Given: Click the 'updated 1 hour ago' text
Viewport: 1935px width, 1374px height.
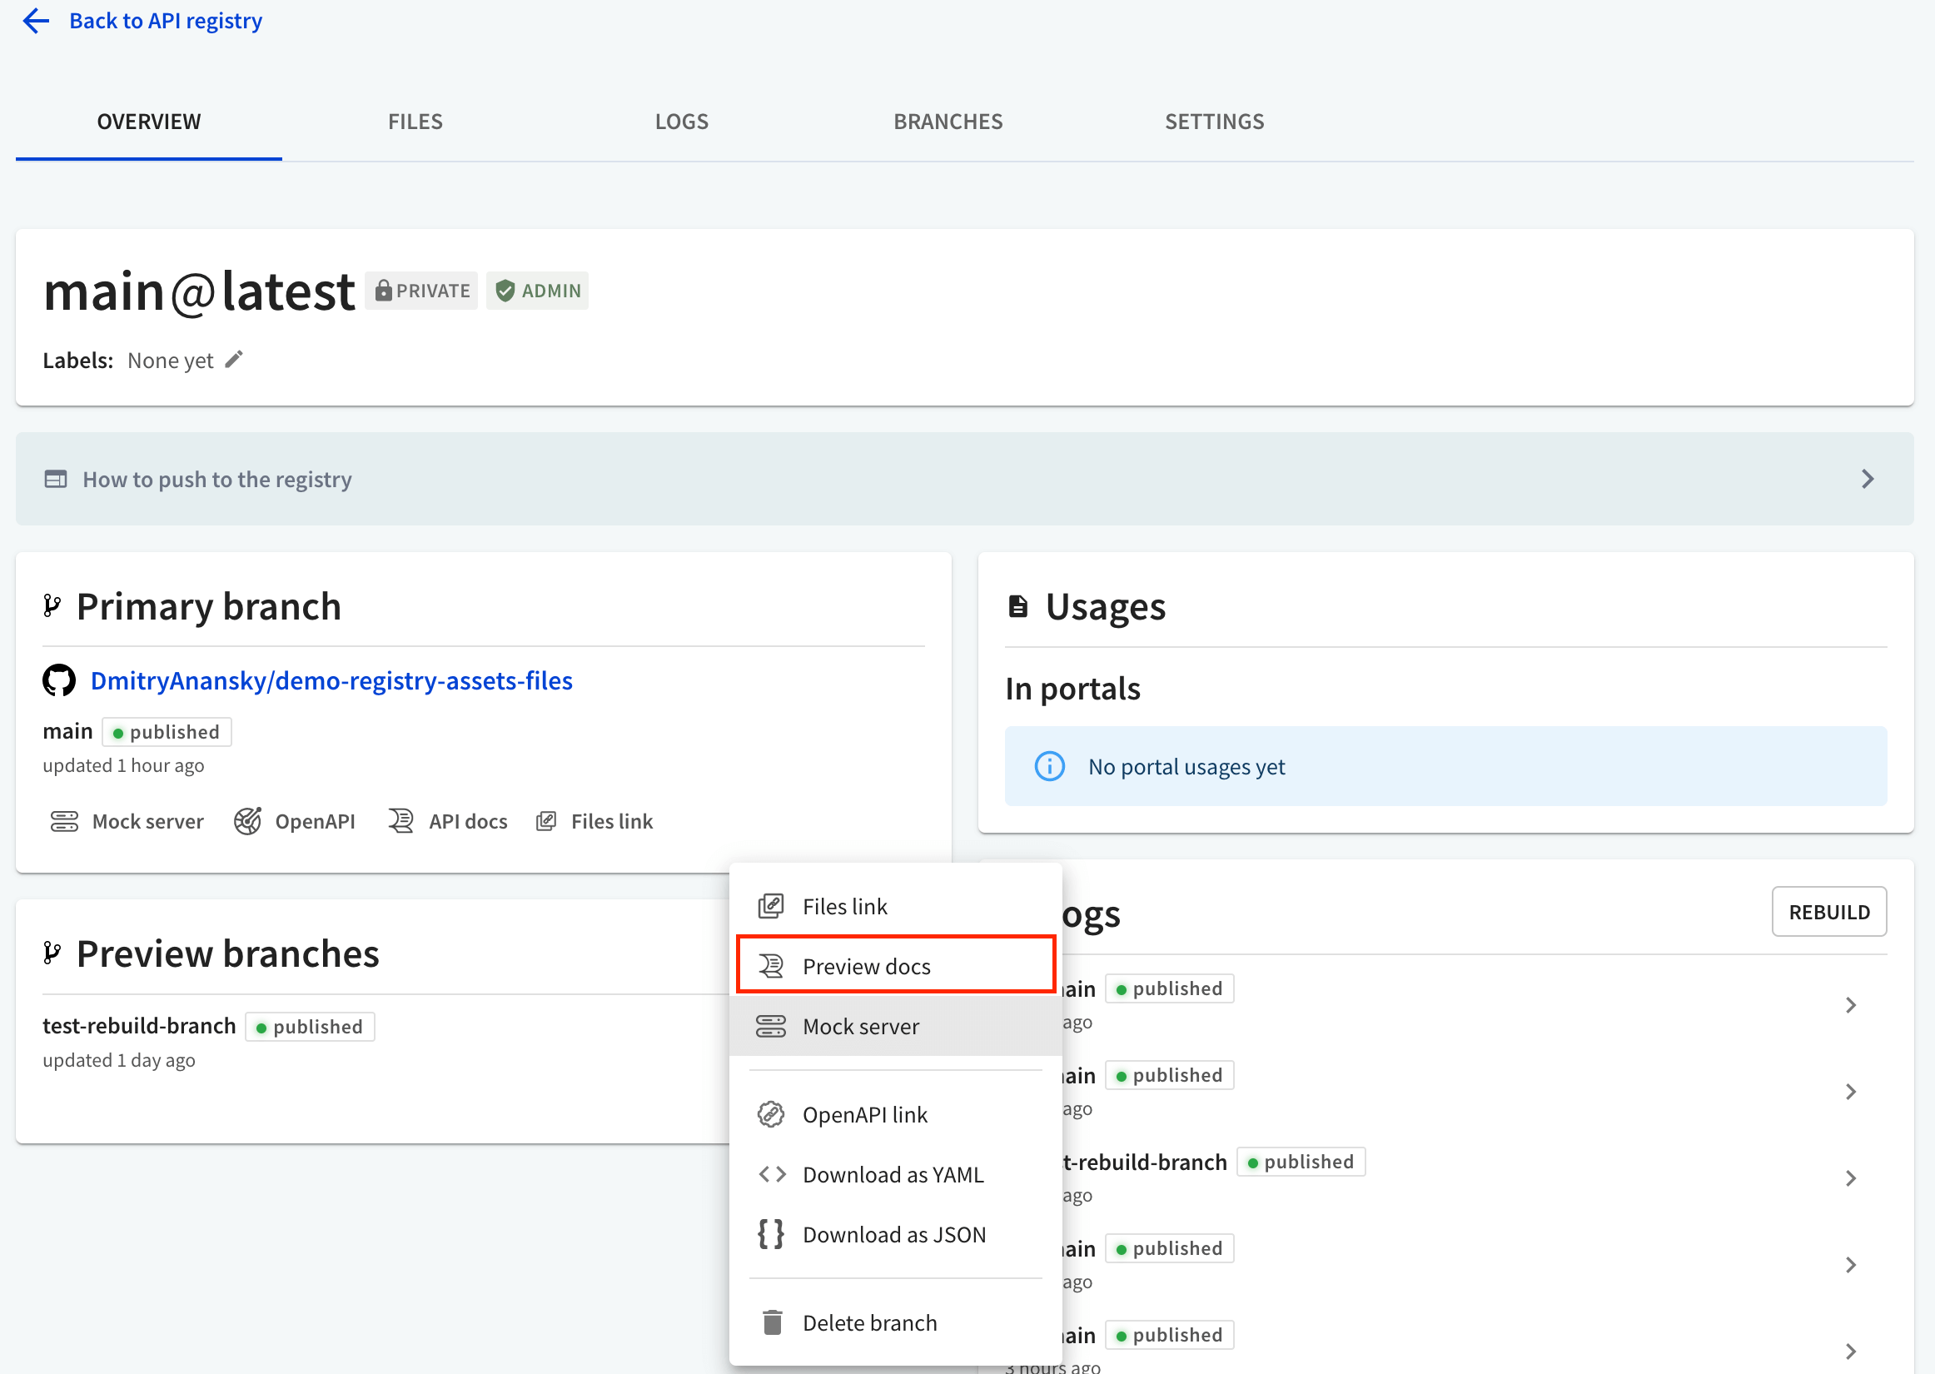Looking at the screenshot, I should (123, 764).
